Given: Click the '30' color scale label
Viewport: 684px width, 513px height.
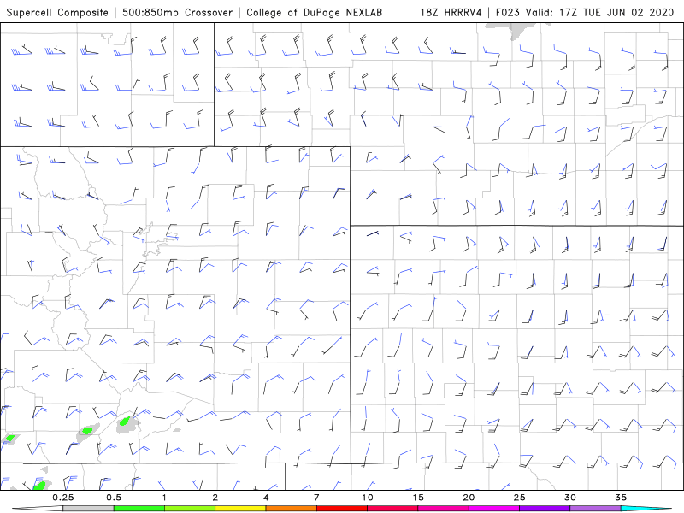Looking at the screenshot, I should click(569, 498).
